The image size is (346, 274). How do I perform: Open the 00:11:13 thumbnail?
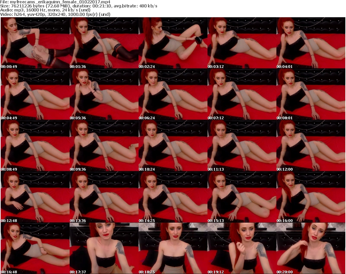[242, 146]
